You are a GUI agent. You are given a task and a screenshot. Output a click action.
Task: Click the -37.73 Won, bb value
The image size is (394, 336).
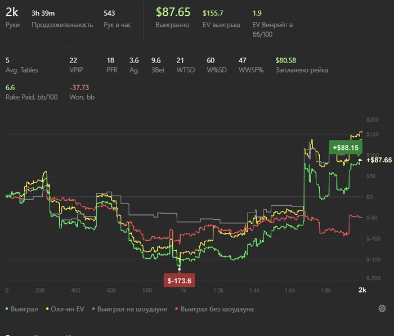[x=79, y=87]
